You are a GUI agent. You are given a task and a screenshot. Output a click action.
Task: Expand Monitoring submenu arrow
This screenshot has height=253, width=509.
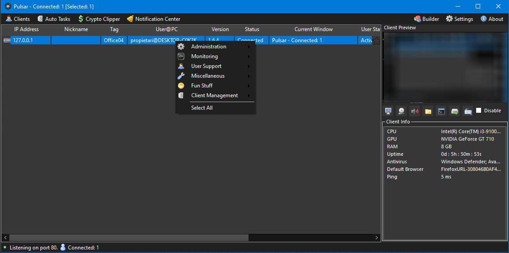click(249, 56)
